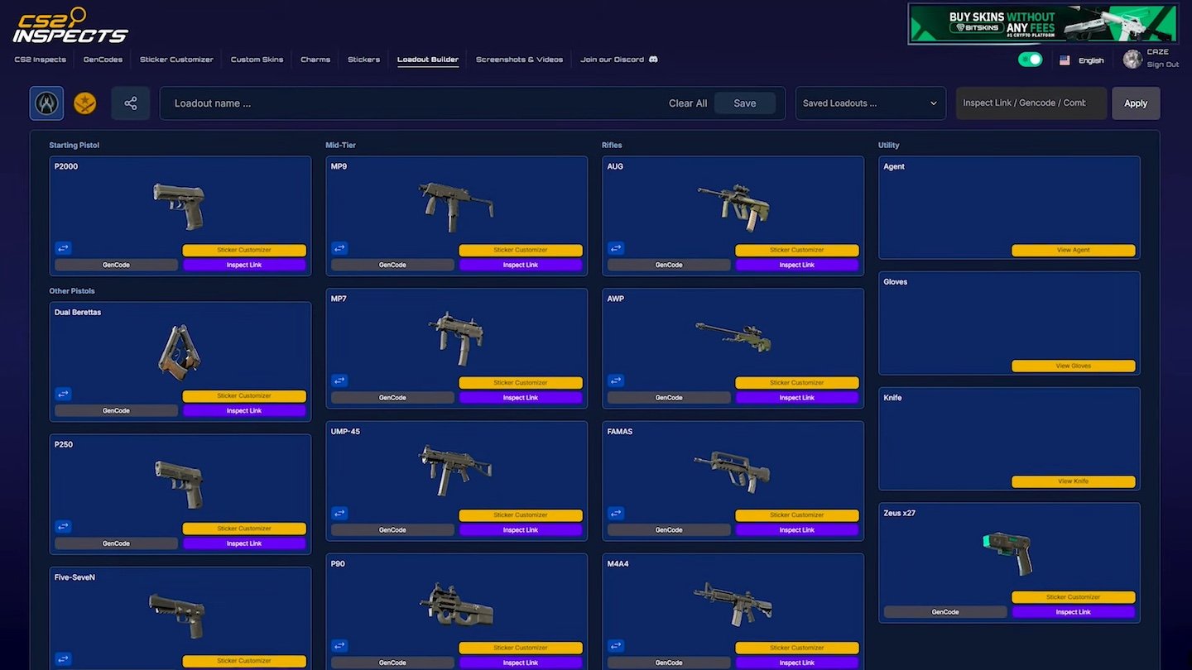Click the swap icon on AUG card
The width and height of the screenshot is (1192, 670).
click(616, 248)
